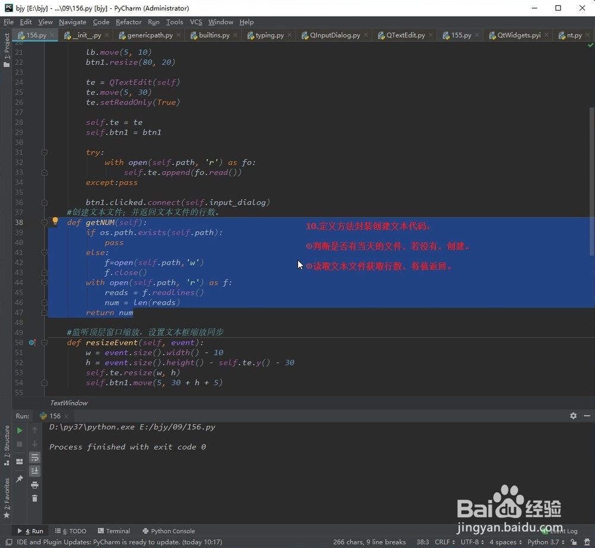Open the Favorites tool window
595x548 pixels.
pyautogui.click(x=7, y=498)
